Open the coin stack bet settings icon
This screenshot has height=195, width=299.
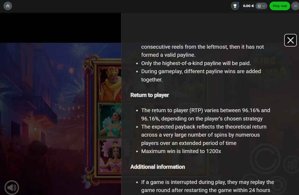(292, 165)
